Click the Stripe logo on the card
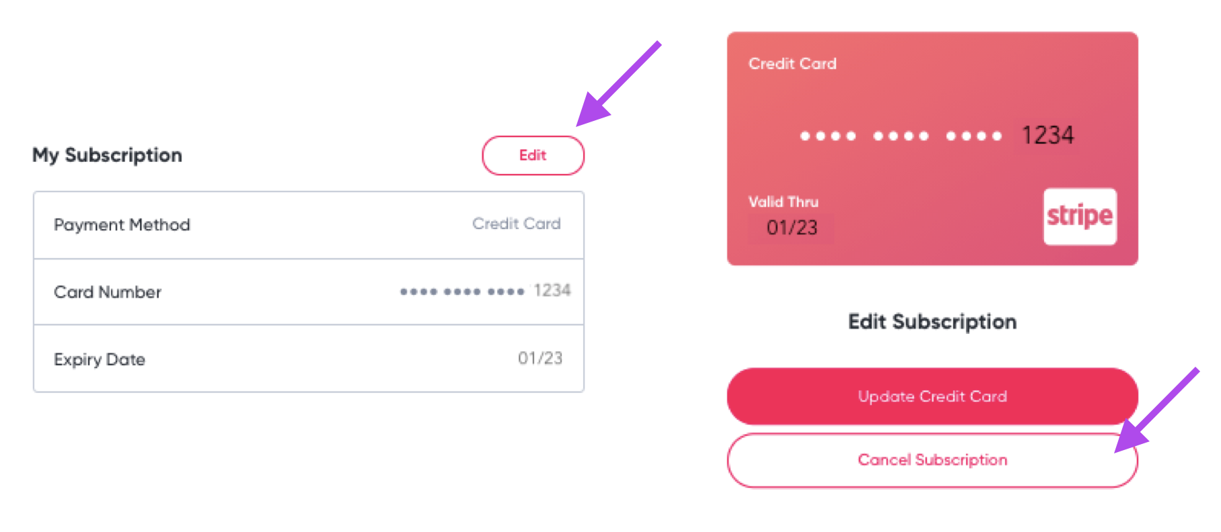1221x532 pixels. pos(1080,216)
